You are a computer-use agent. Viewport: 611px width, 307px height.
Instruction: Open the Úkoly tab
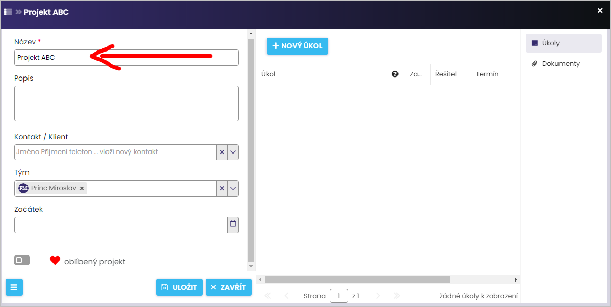(563, 43)
